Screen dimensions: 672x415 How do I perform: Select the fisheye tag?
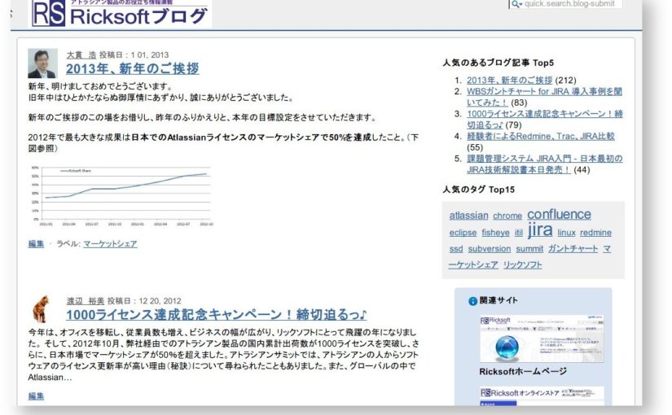[495, 233]
